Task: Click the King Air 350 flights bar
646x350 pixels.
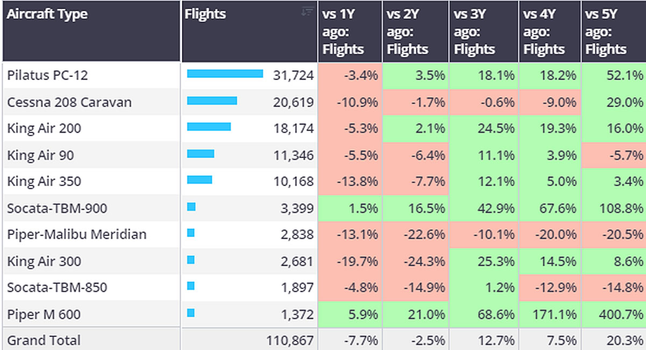Action: (200, 180)
